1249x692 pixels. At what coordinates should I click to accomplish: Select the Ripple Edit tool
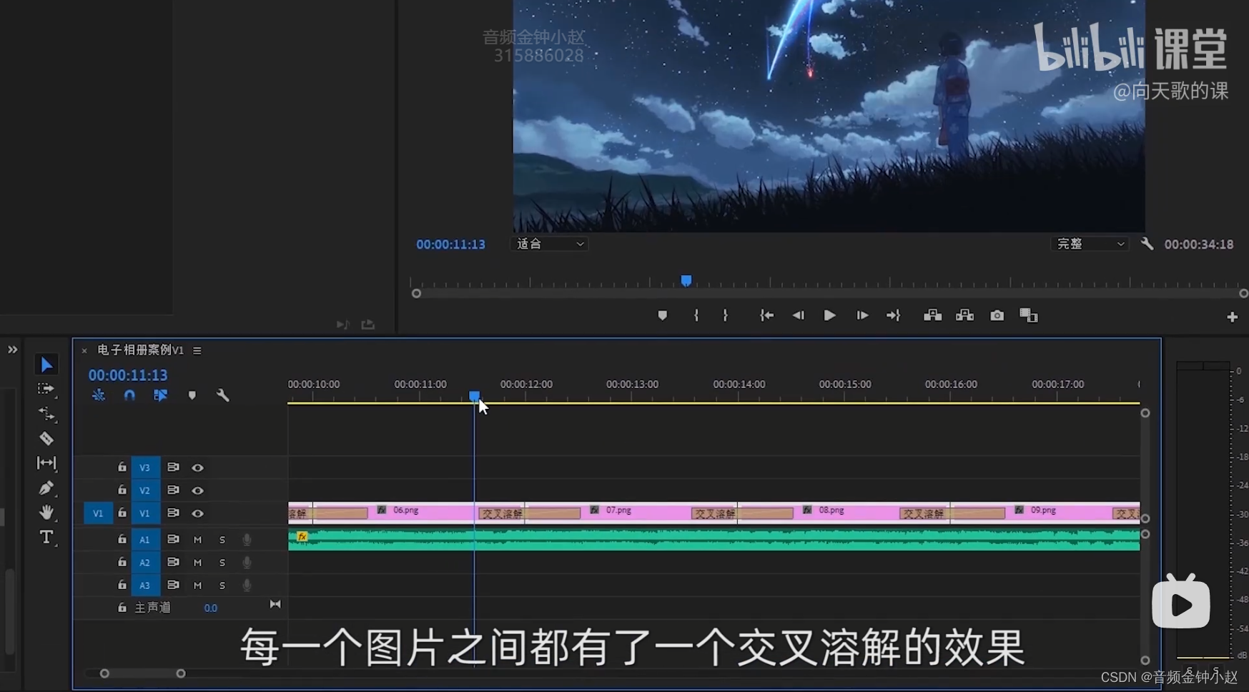coord(46,414)
